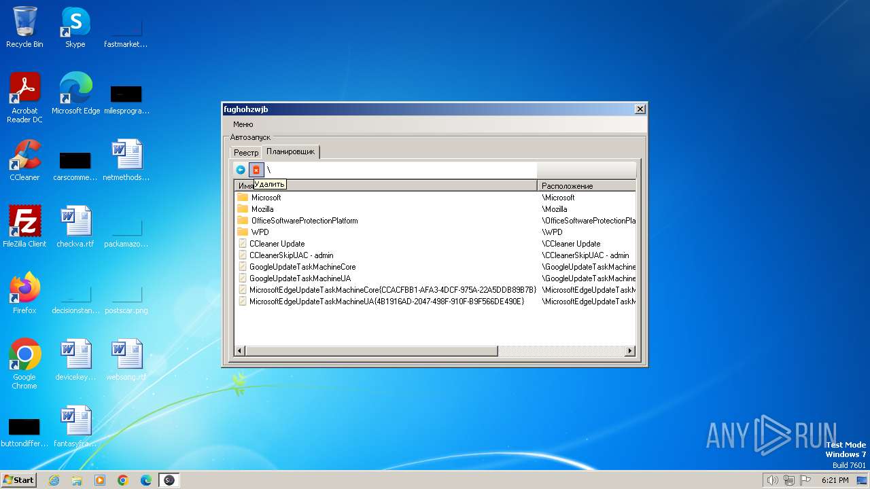Screen dimensions: 870x489
Task: Click the GoogleUpdateTaskMachineCore task icon
Action: pos(243,267)
